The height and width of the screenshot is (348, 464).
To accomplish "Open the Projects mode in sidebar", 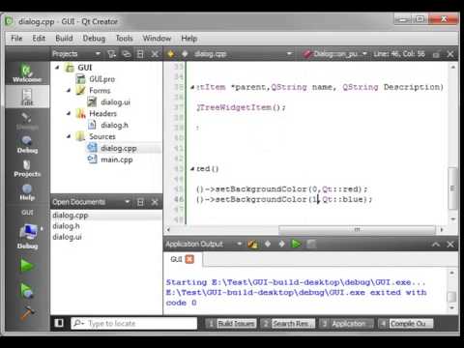I will [27, 168].
